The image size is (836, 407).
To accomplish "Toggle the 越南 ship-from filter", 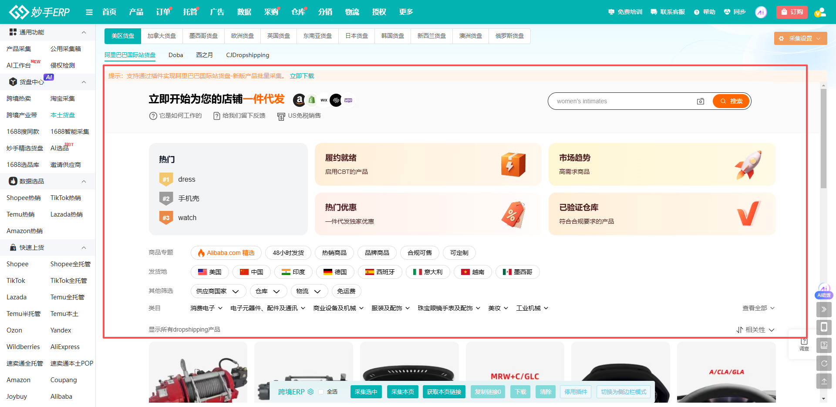I will point(472,272).
